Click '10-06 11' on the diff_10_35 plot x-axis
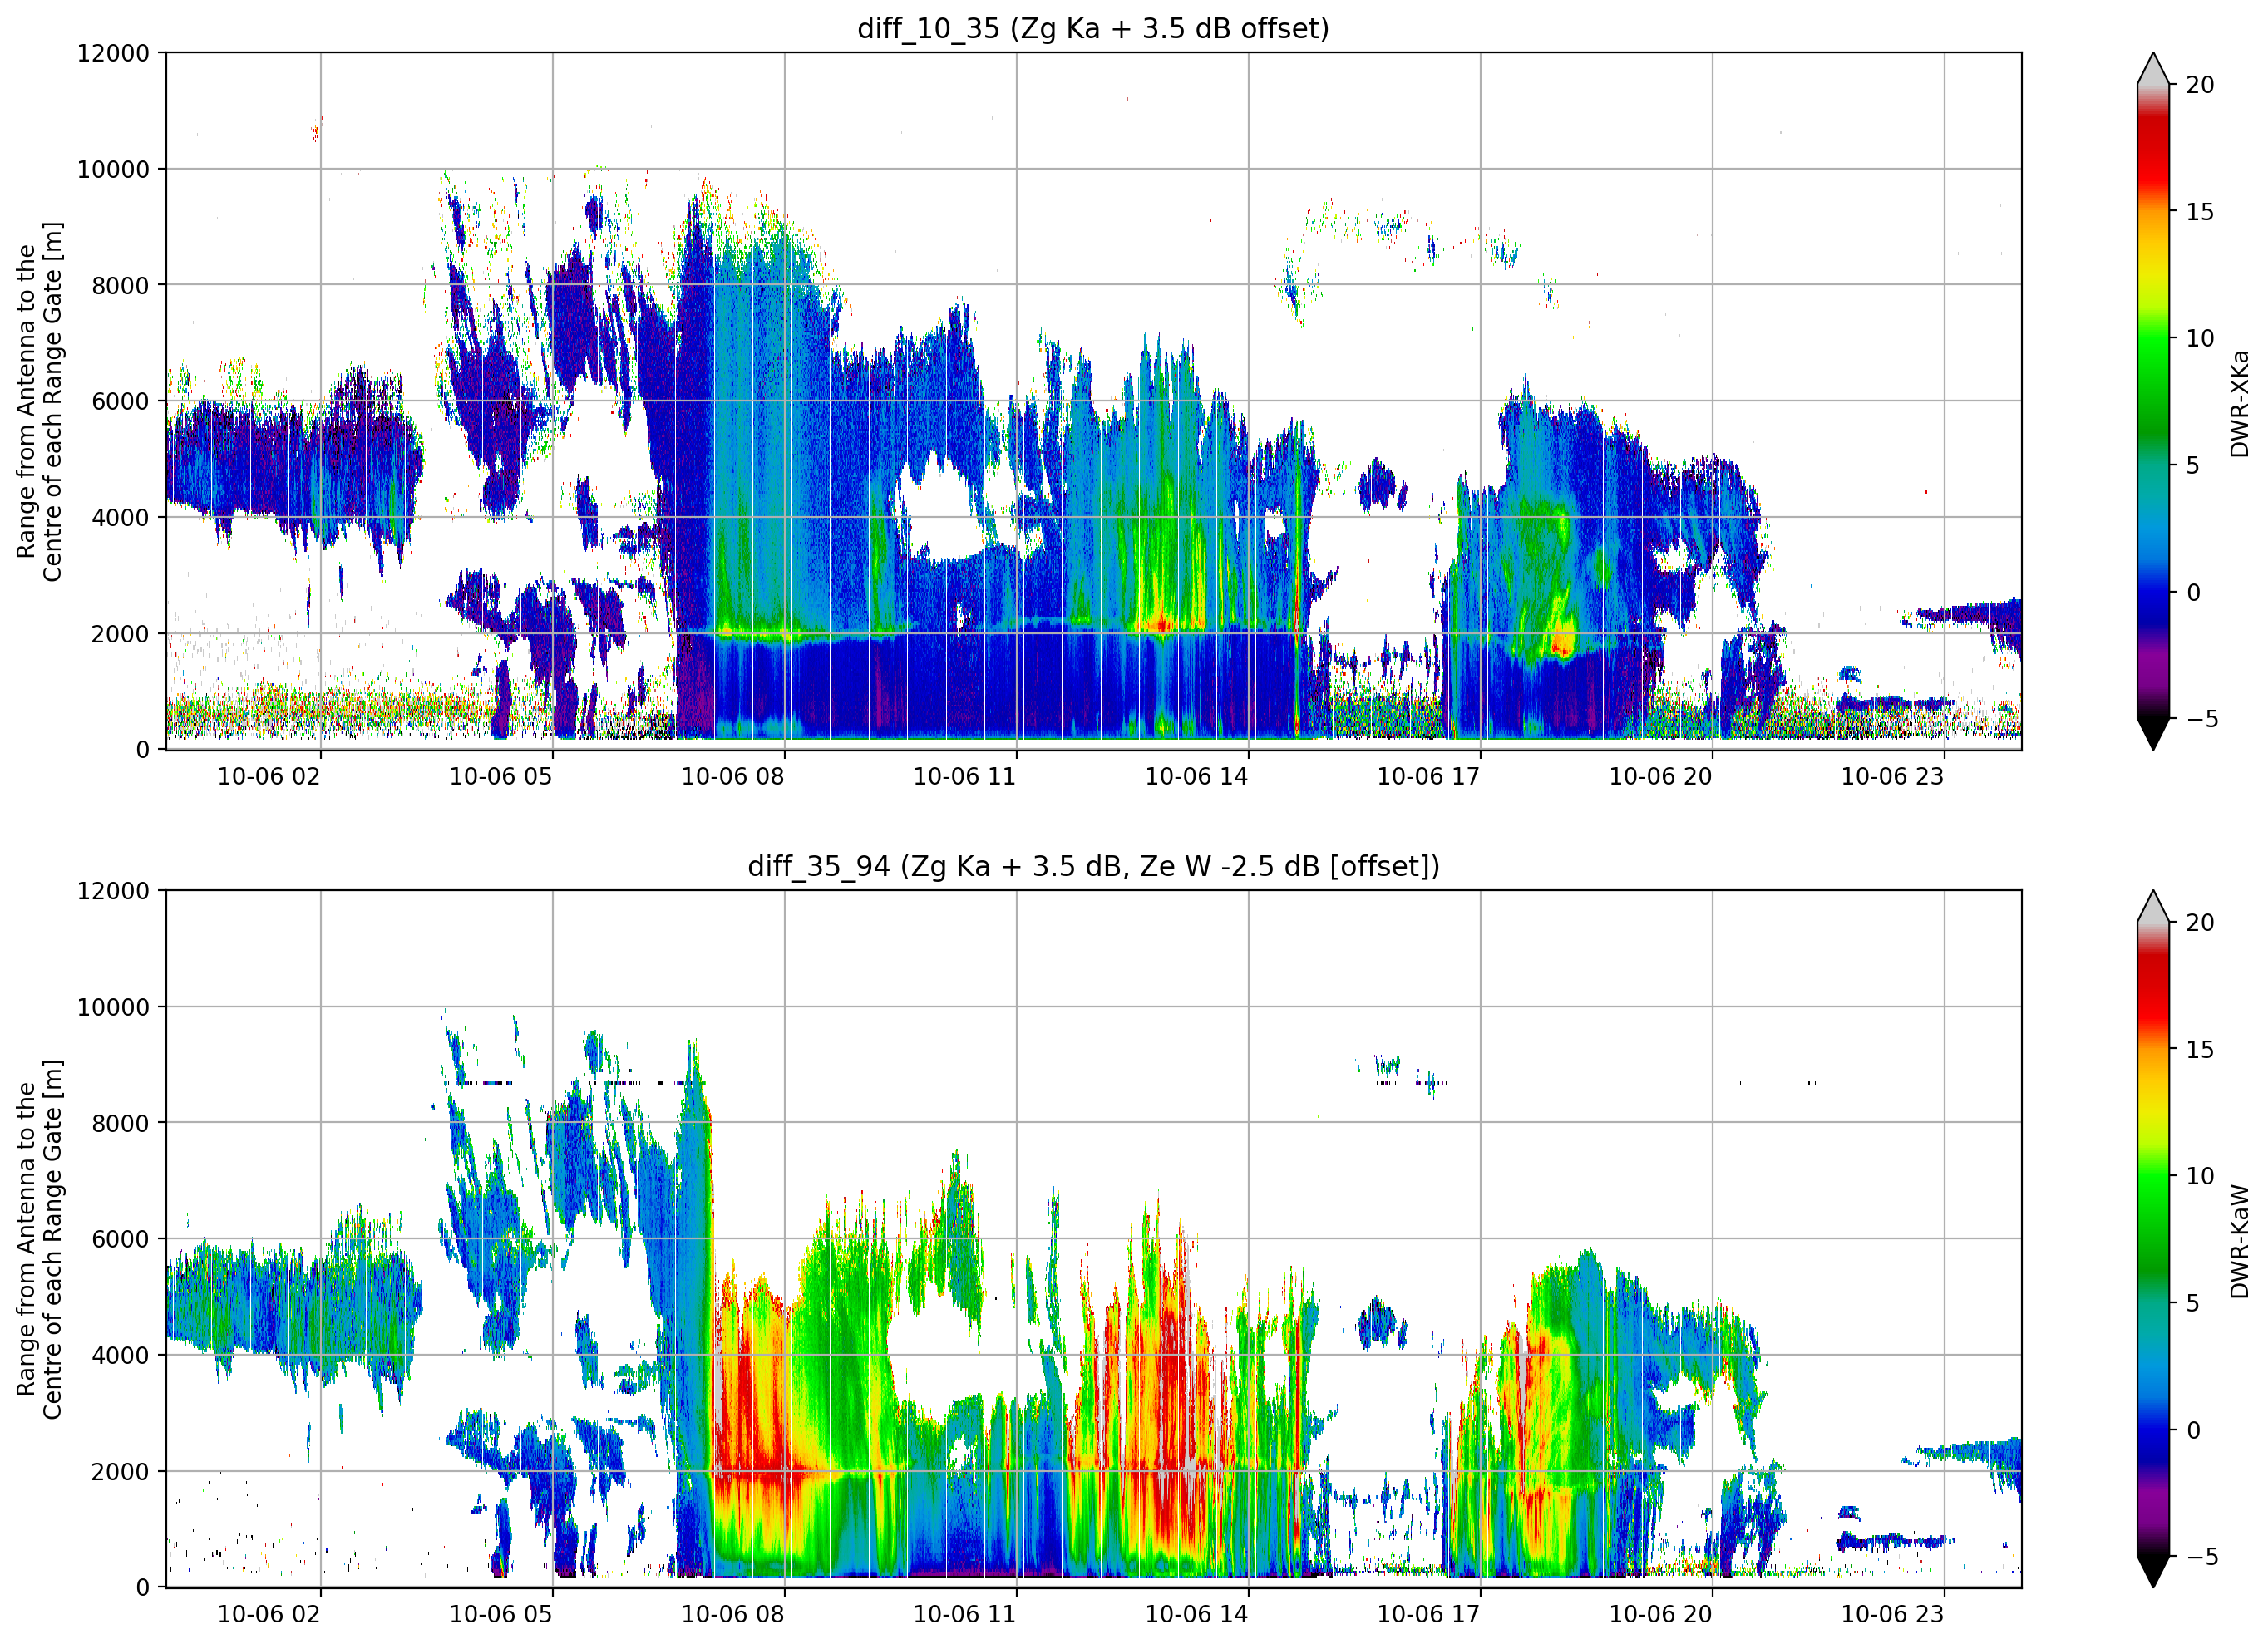 pyautogui.click(x=965, y=776)
